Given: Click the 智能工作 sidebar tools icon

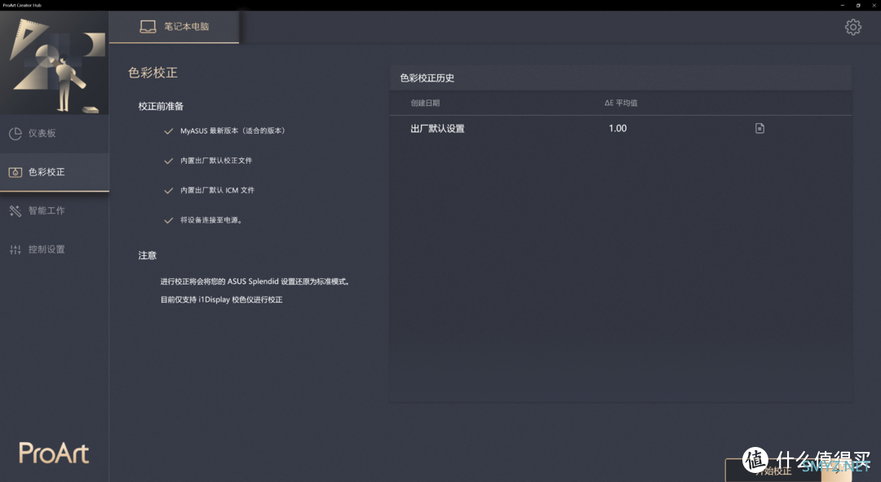Looking at the screenshot, I should tap(15, 211).
